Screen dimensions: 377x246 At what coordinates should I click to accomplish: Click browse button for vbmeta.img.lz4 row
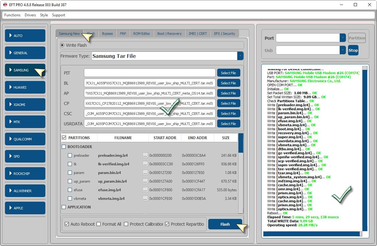point(145,199)
